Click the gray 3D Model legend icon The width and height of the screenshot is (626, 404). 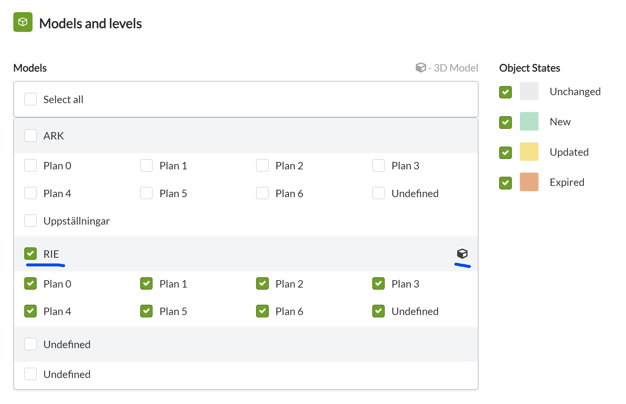[420, 67]
